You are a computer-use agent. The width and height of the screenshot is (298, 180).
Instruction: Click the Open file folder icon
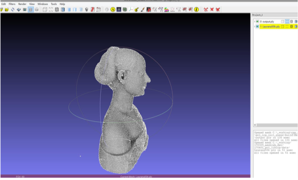point(7,9)
